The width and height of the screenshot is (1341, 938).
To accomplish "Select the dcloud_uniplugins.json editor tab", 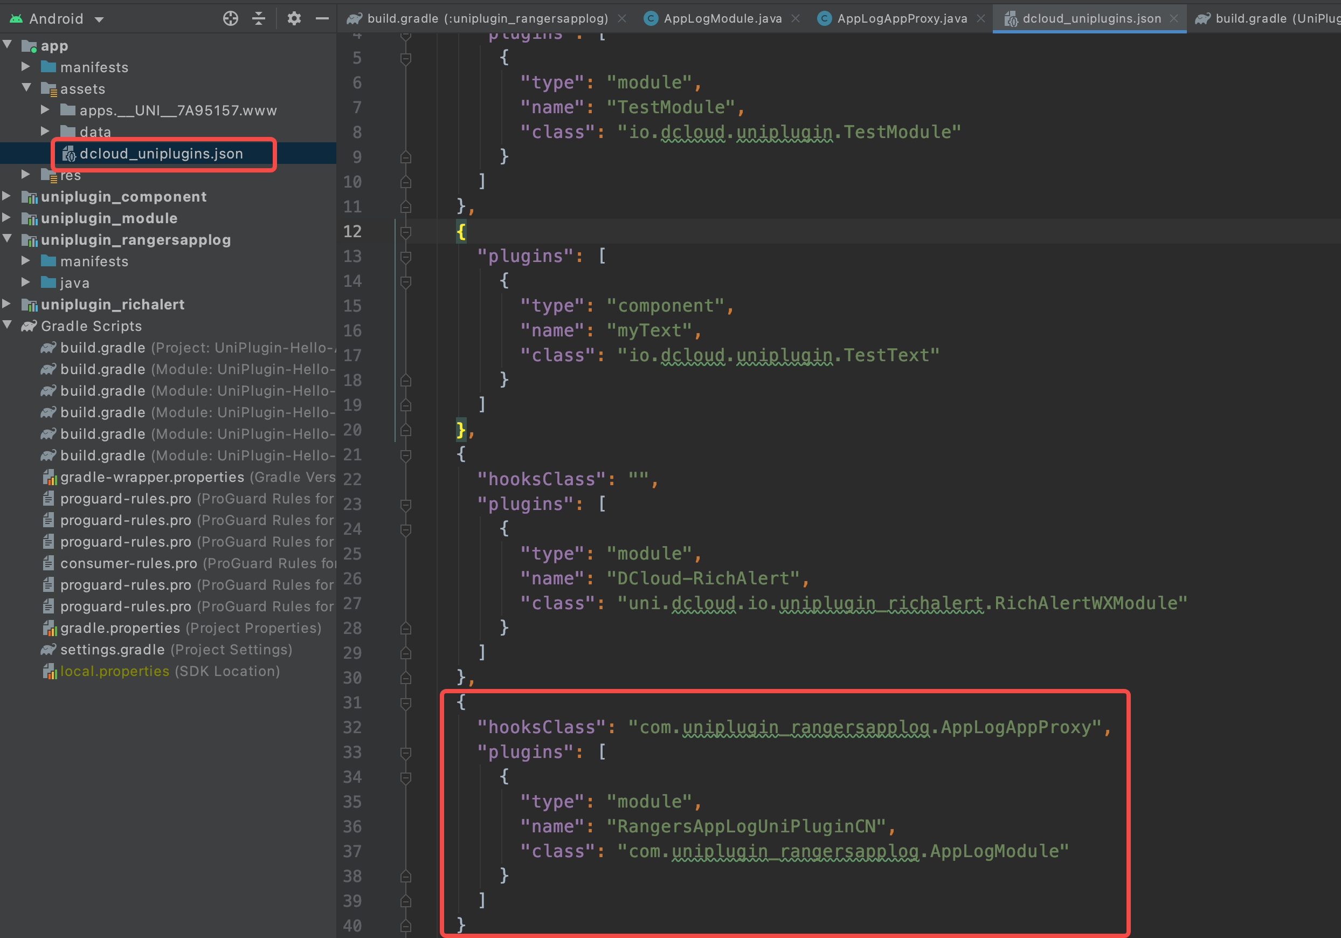I will coord(1091,19).
